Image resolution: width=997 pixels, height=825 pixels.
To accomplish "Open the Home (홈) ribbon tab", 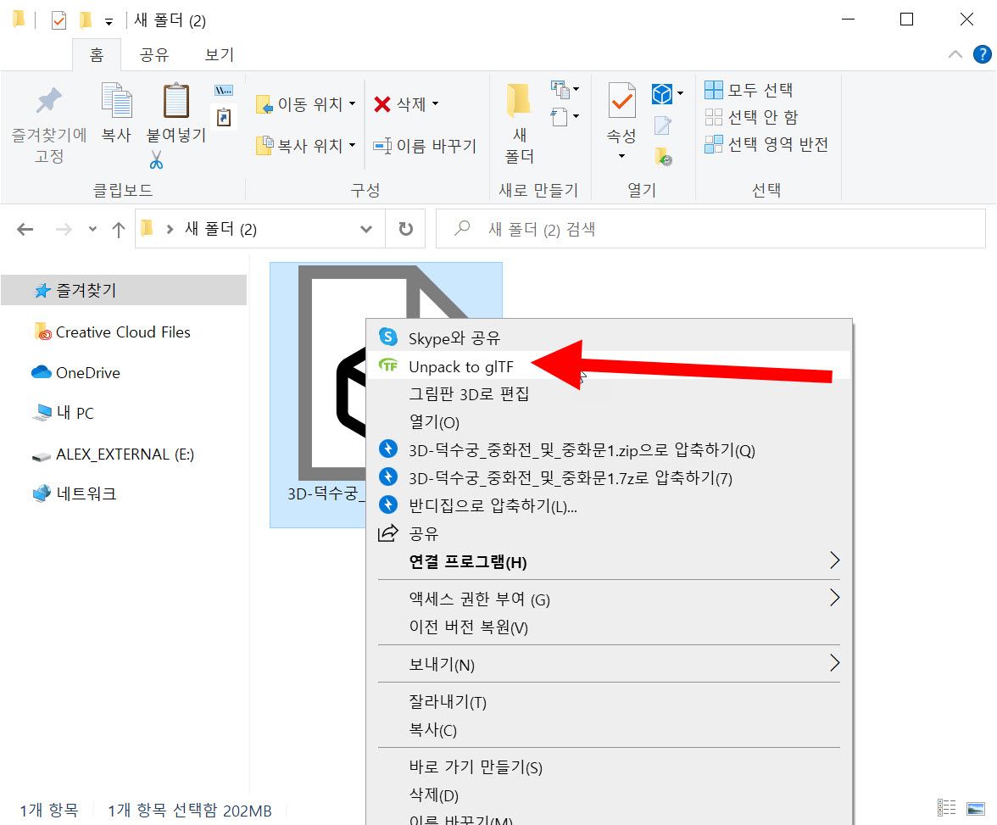I will (x=97, y=55).
